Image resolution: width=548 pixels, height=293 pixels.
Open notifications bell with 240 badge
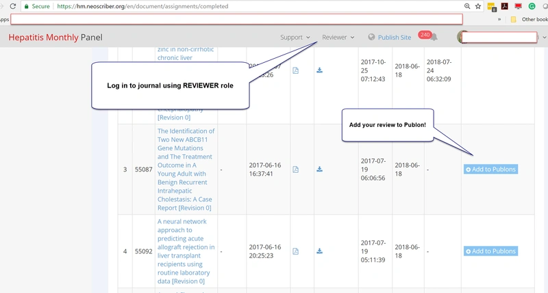(x=434, y=37)
